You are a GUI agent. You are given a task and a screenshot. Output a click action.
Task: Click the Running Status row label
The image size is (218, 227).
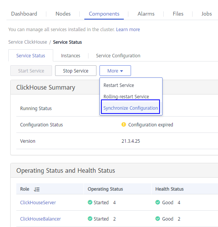click(x=36, y=109)
